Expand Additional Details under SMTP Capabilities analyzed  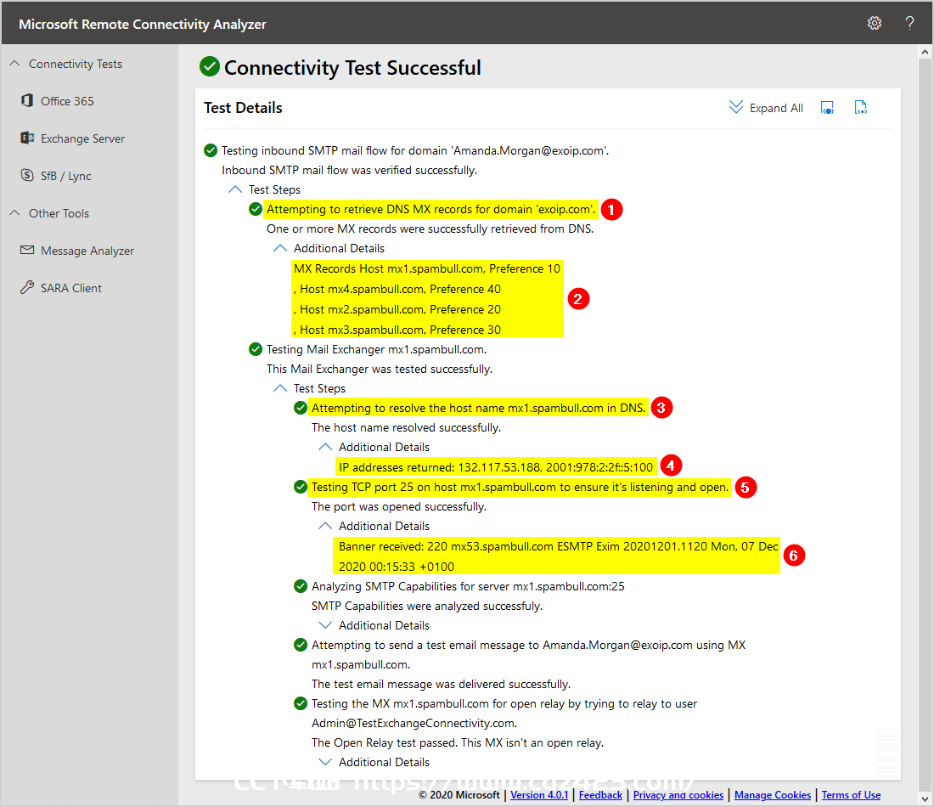pyautogui.click(x=325, y=625)
